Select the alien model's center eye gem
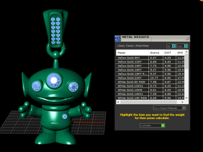Screen dimensions: 203x152 click(54, 81)
